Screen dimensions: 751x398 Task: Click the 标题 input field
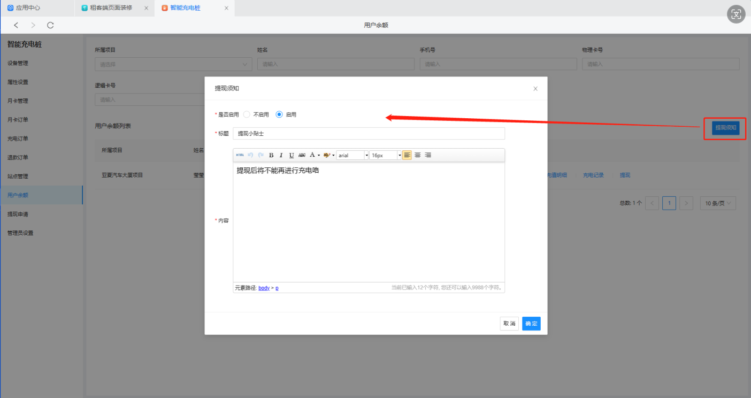[x=369, y=134]
